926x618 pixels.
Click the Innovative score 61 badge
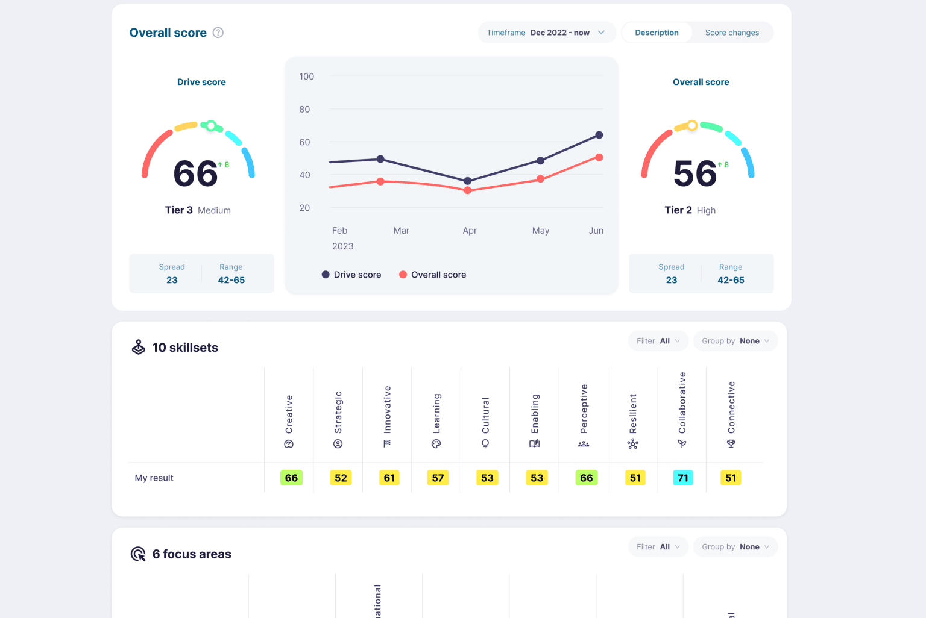coord(389,478)
